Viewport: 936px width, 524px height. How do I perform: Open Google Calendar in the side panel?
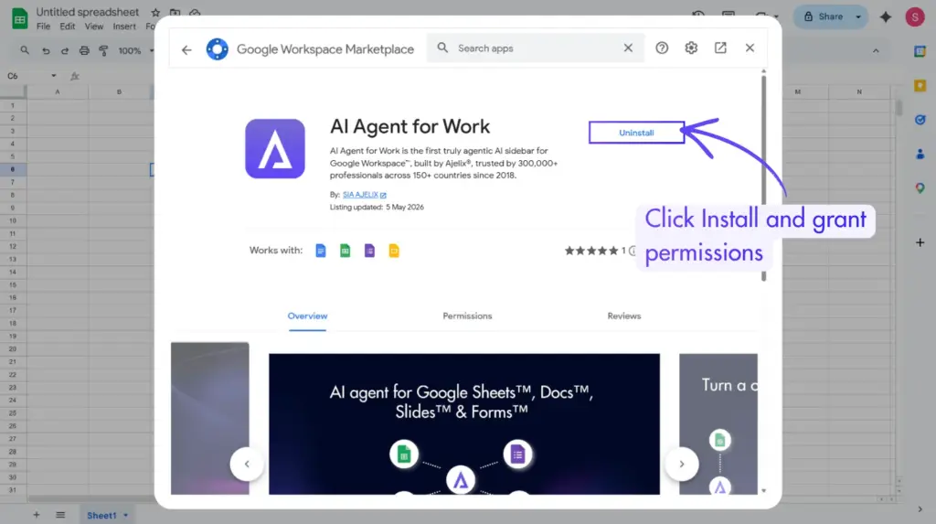[920, 51]
